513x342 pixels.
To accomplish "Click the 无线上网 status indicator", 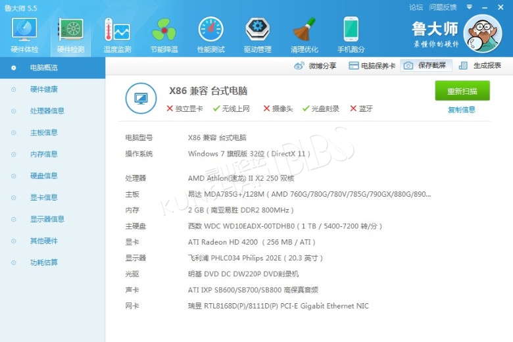I will tap(232, 109).
